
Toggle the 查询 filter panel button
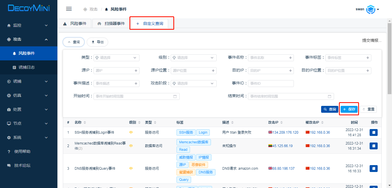(x=74, y=42)
